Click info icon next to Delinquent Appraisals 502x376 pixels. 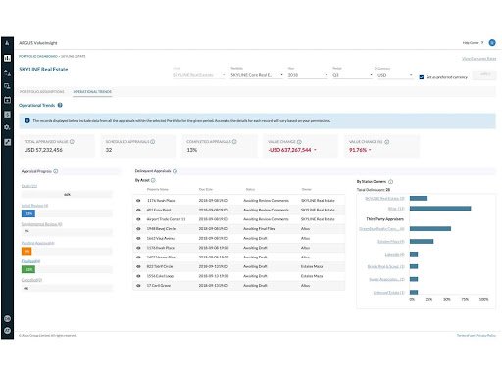coord(175,171)
